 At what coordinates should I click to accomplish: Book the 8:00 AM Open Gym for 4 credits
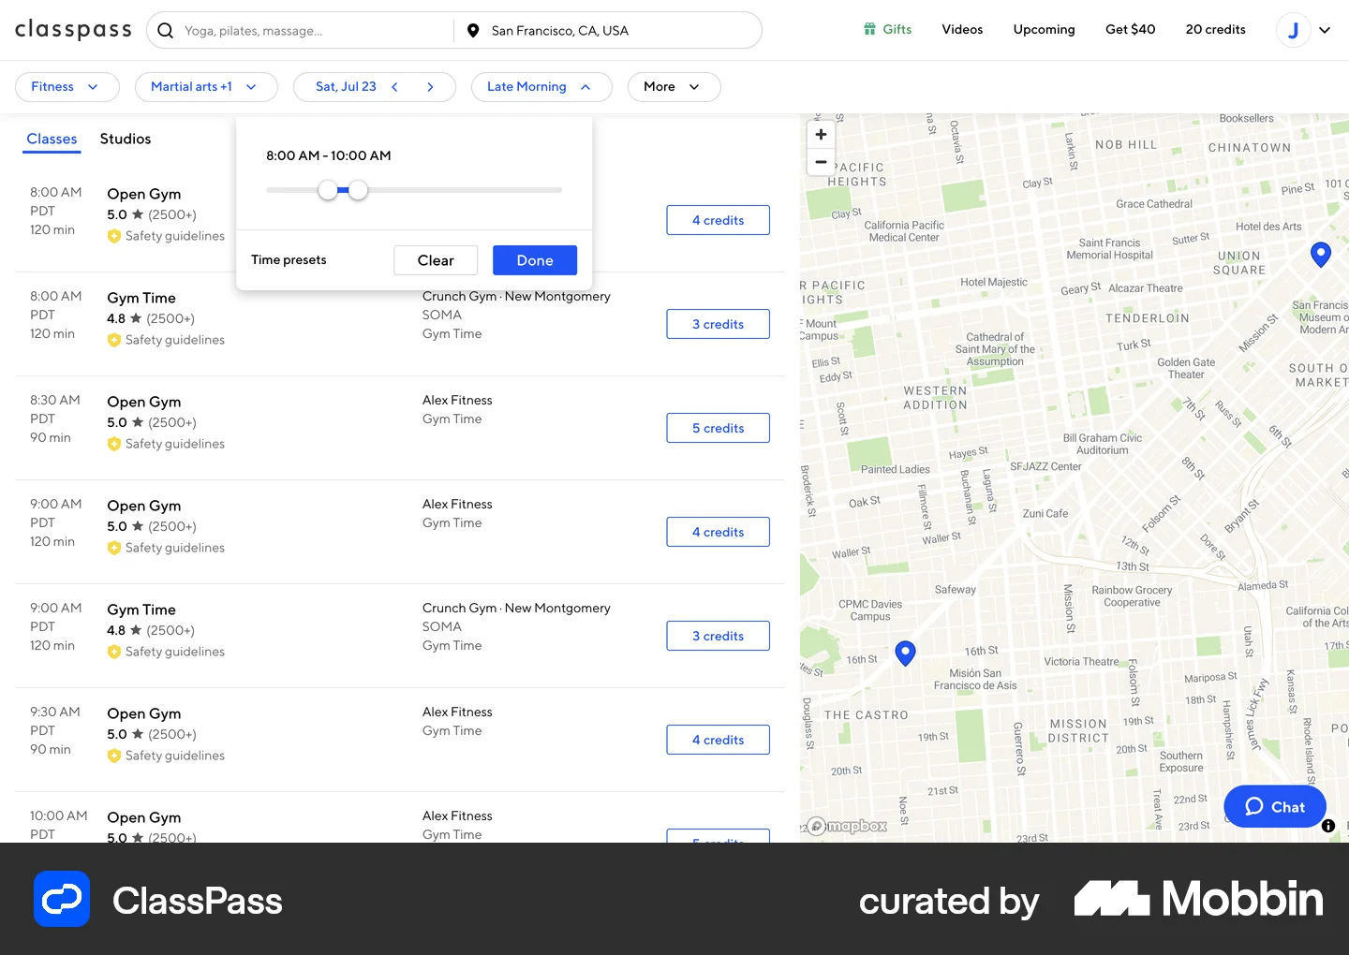click(x=719, y=220)
